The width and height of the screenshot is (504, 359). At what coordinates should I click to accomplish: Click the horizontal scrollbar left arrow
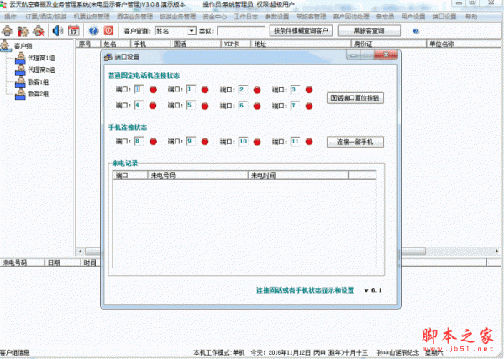[81, 251]
